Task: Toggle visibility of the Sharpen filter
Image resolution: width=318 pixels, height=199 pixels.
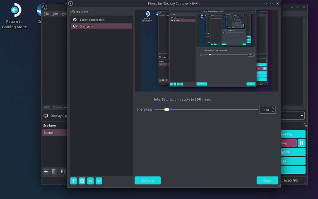Action: pos(75,26)
